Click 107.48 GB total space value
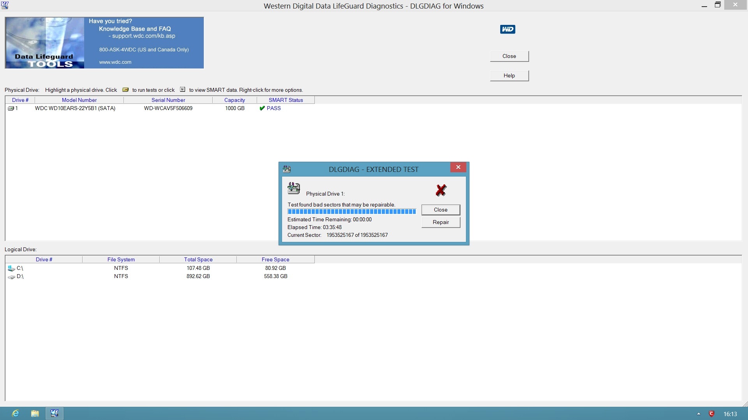The width and height of the screenshot is (748, 420). 198,268
